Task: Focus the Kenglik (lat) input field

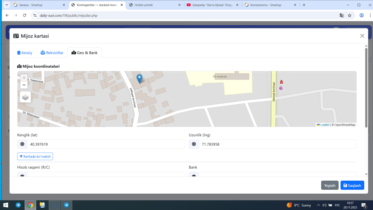Action: [x=106, y=144]
